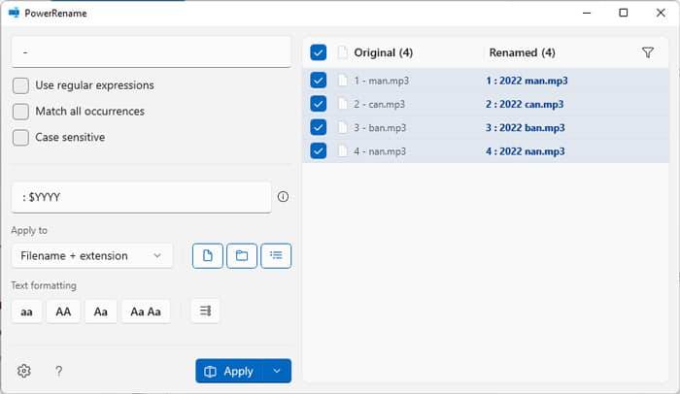Set lowercase aa text formatting
680x394 pixels.
tap(26, 312)
